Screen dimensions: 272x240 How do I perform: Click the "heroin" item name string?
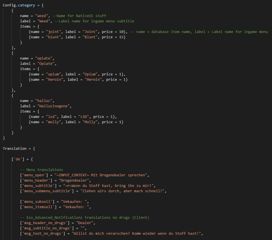55,79
